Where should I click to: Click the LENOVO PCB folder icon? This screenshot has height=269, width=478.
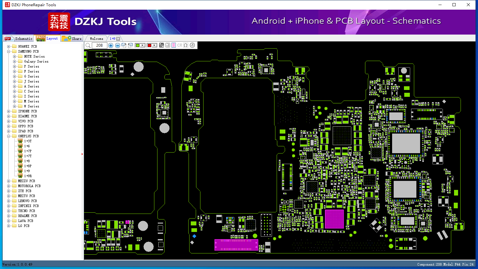tap(14, 201)
